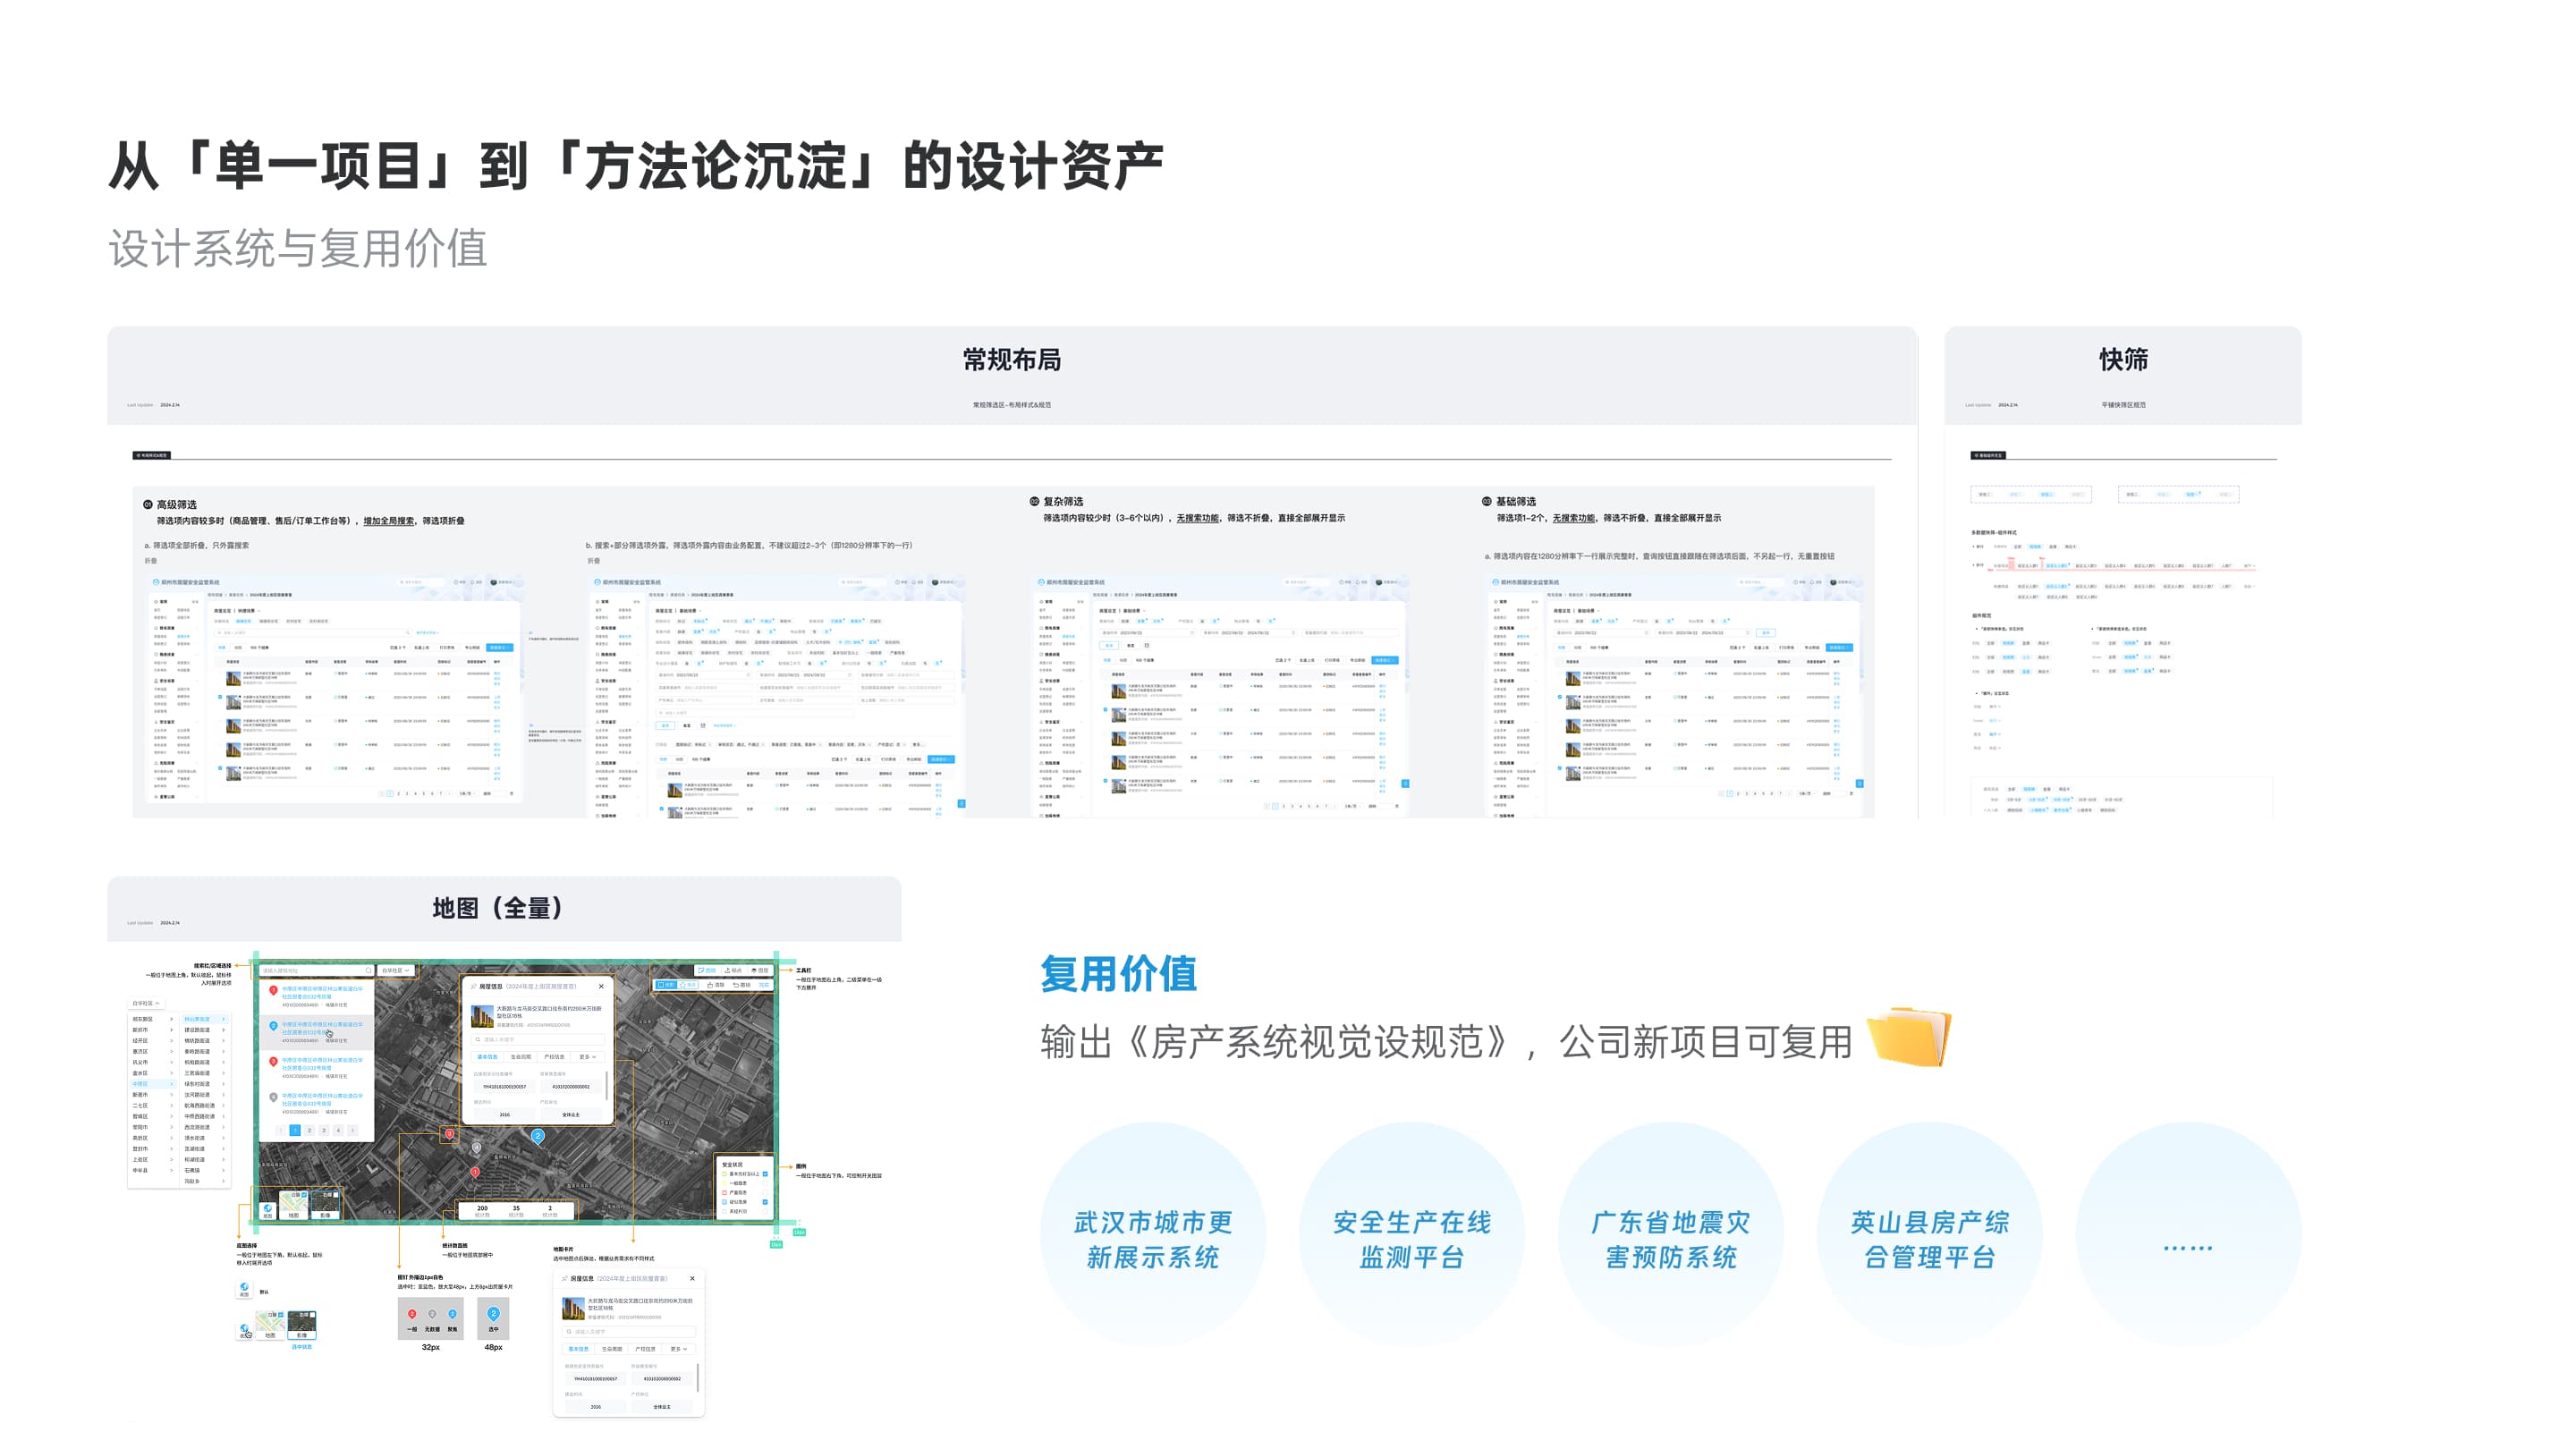Click the magnifier icon in the map address search bar

coord(369,970)
